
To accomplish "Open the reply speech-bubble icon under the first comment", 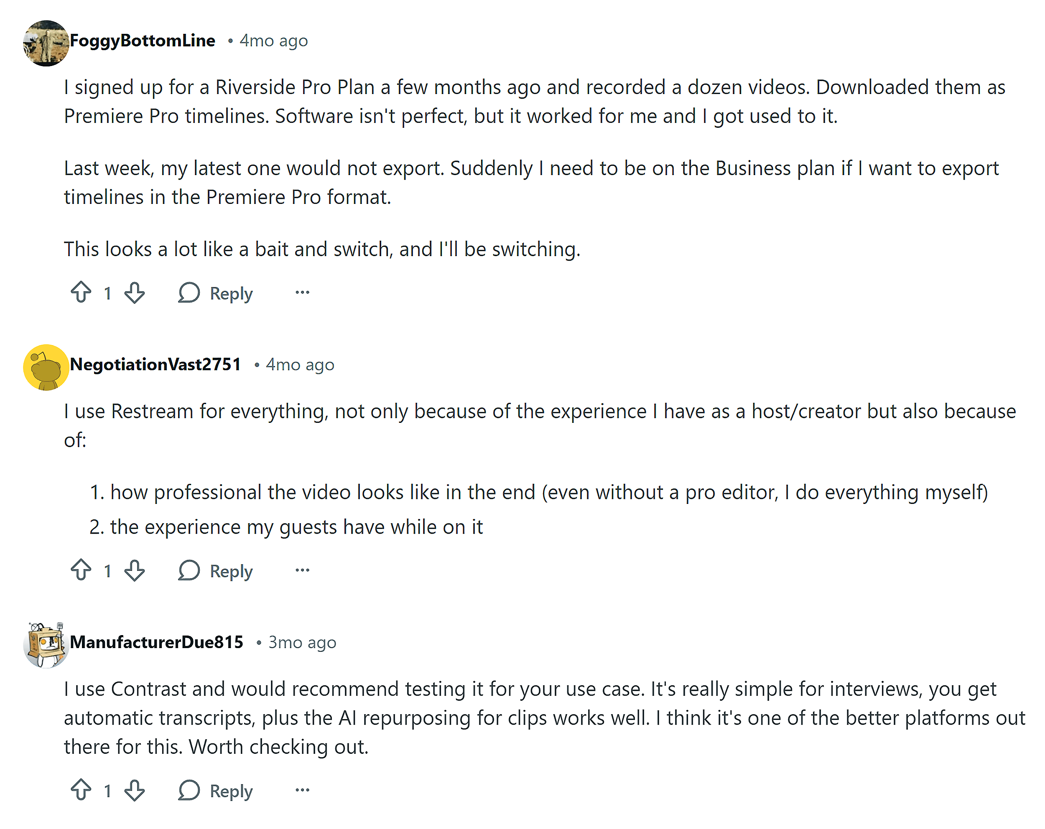I will point(190,292).
